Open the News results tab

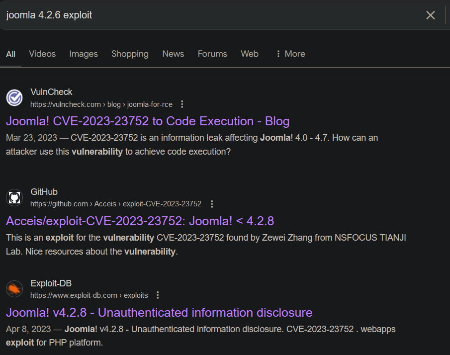(x=173, y=54)
